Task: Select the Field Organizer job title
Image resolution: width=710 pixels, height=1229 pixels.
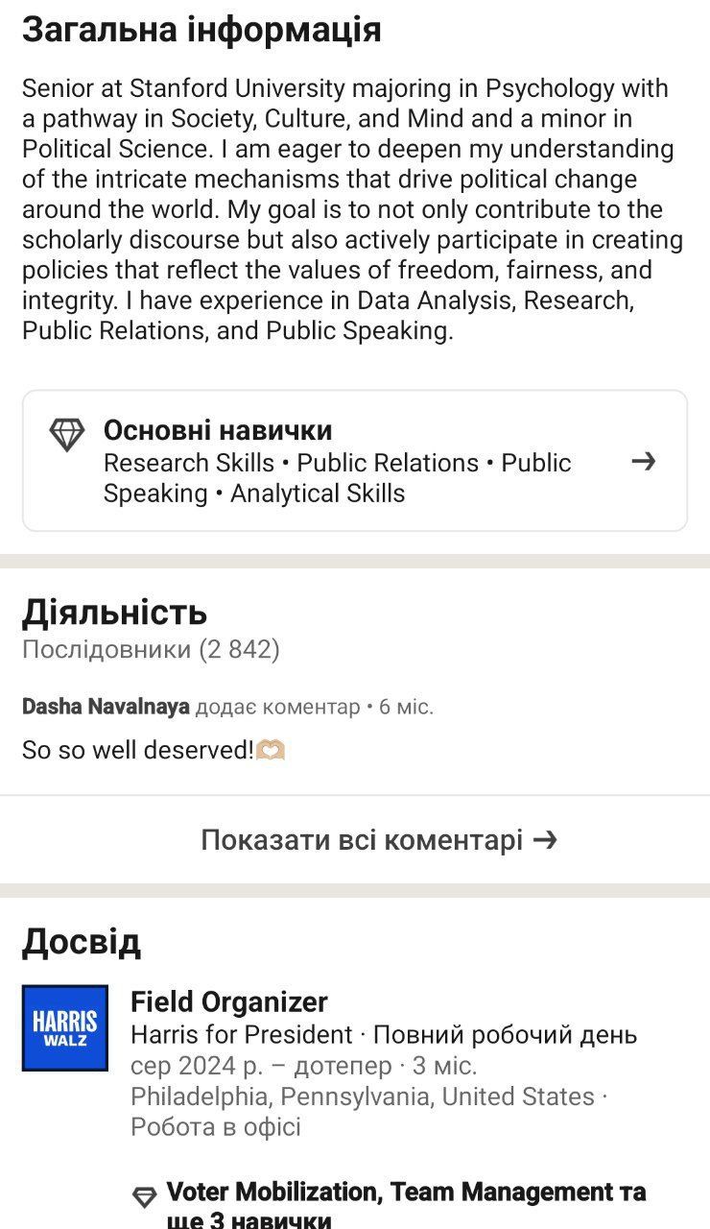Action: pyautogui.click(x=229, y=1002)
